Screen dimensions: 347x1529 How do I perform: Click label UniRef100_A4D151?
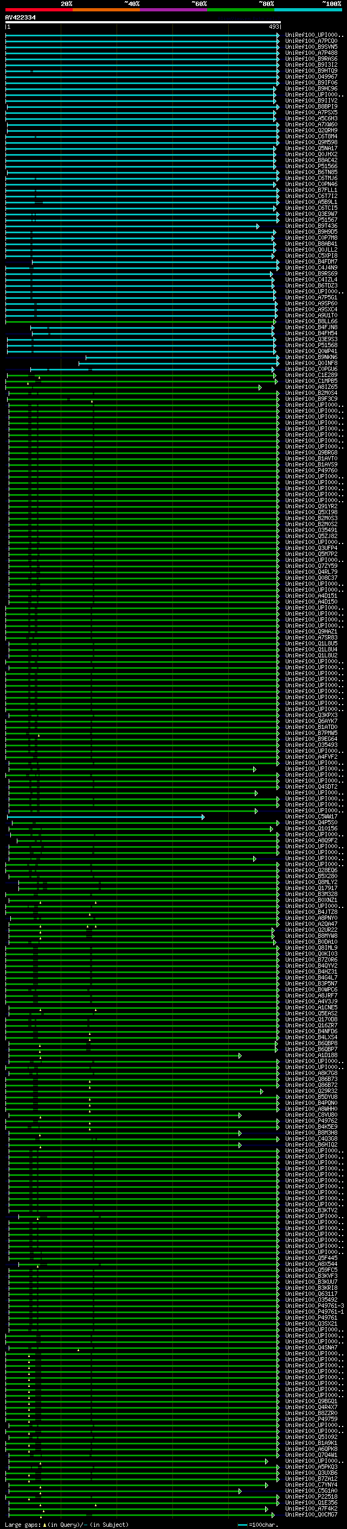coord(311,596)
